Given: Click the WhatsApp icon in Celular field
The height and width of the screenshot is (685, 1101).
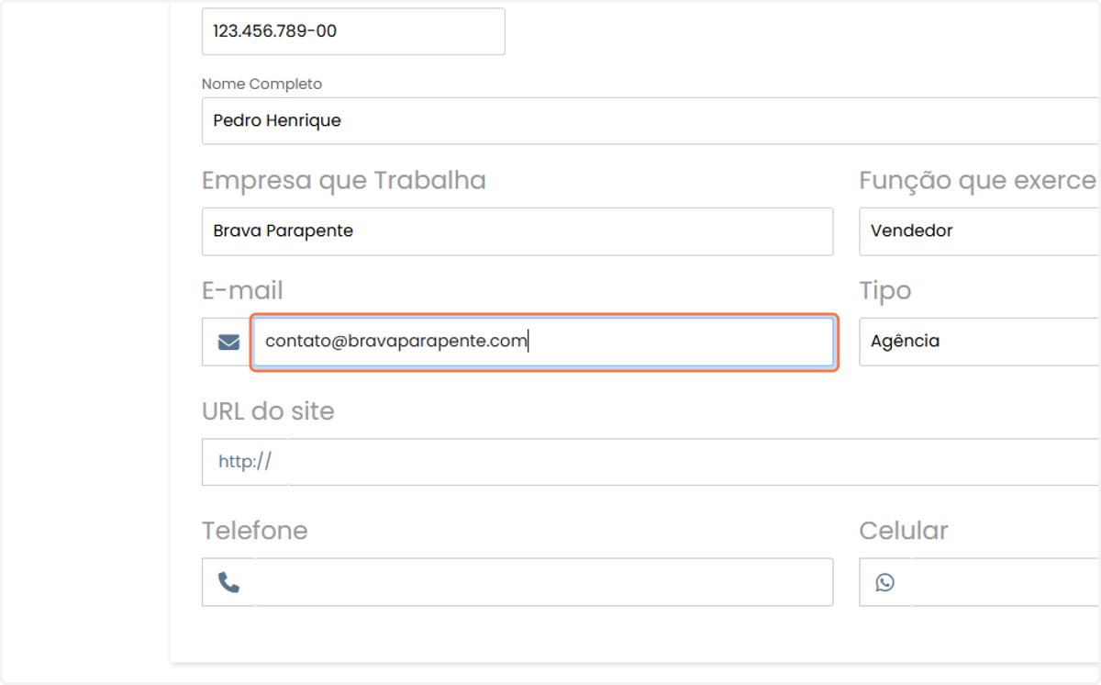Looking at the screenshot, I should coord(884,582).
